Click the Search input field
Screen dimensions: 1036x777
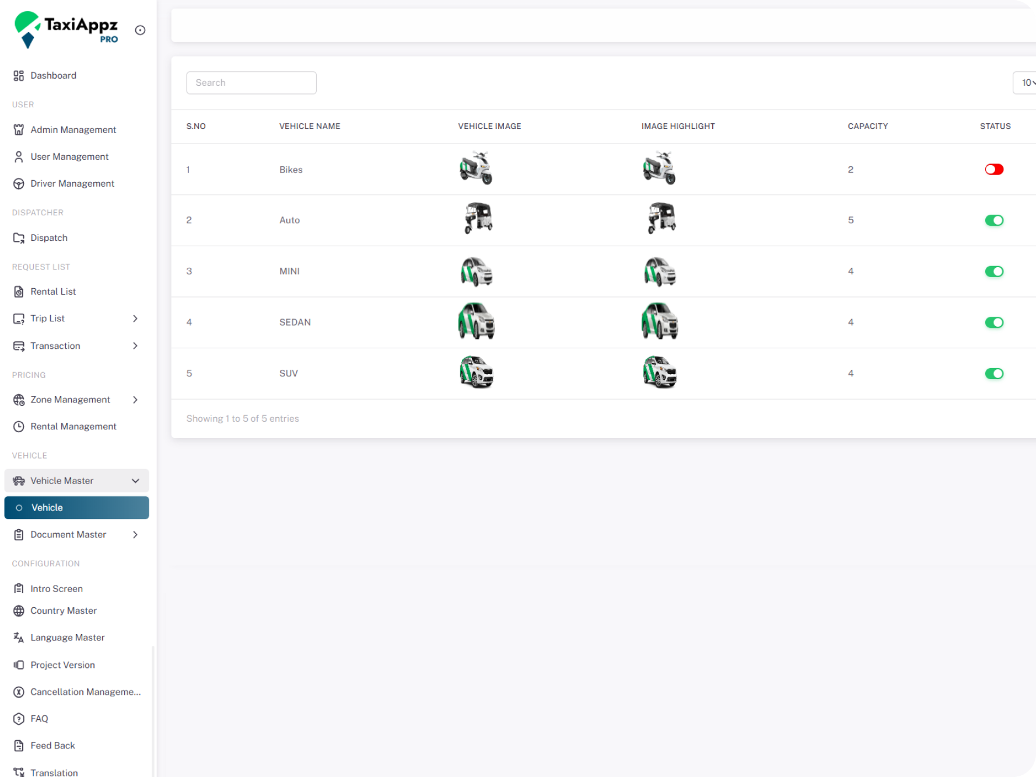click(x=251, y=83)
